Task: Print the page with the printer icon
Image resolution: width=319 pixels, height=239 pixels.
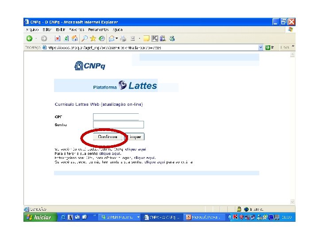Action: [x=123, y=39]
